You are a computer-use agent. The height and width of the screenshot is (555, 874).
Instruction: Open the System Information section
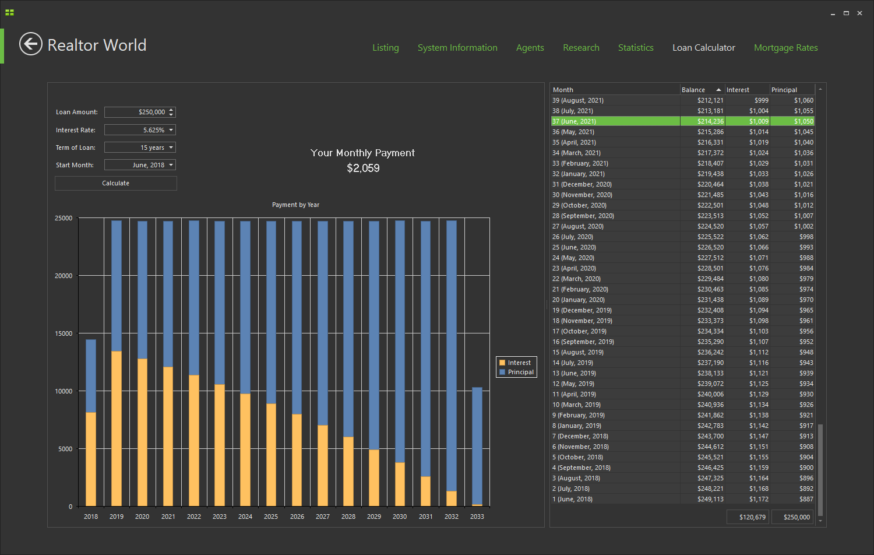457,47
